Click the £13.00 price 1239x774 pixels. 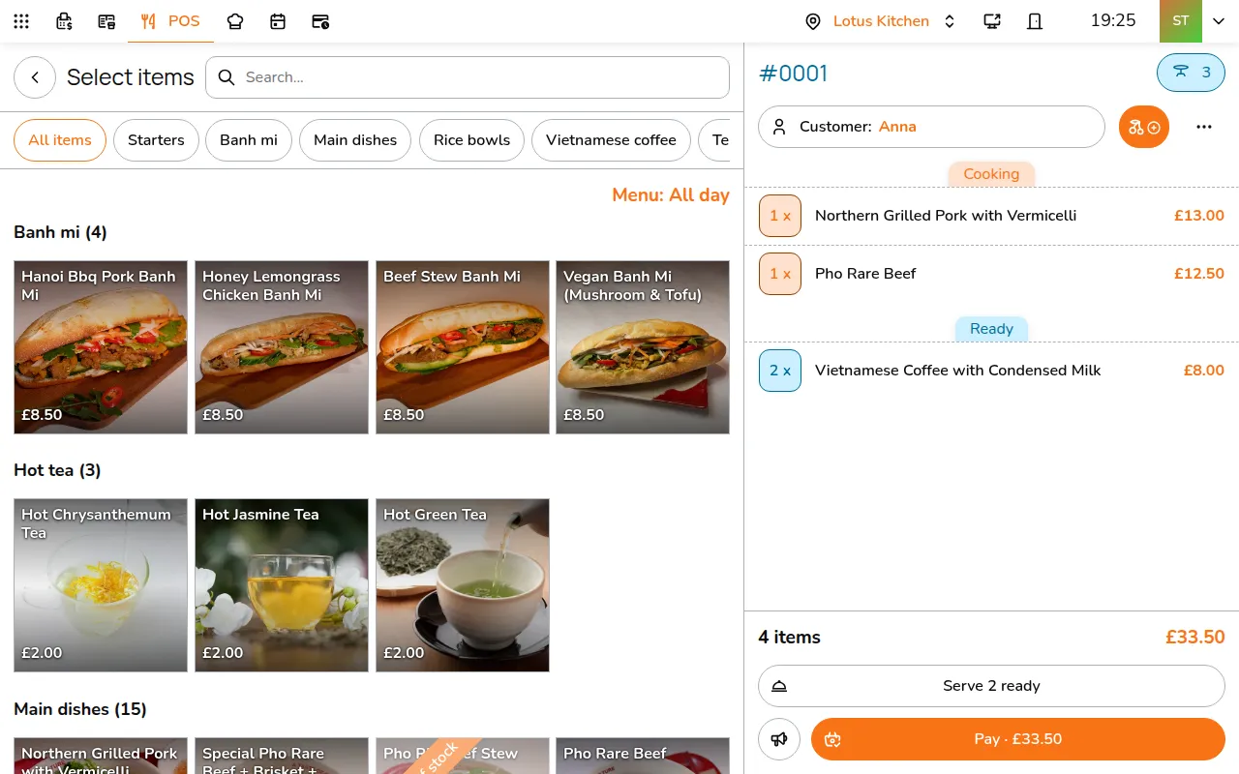point(1199,216)
